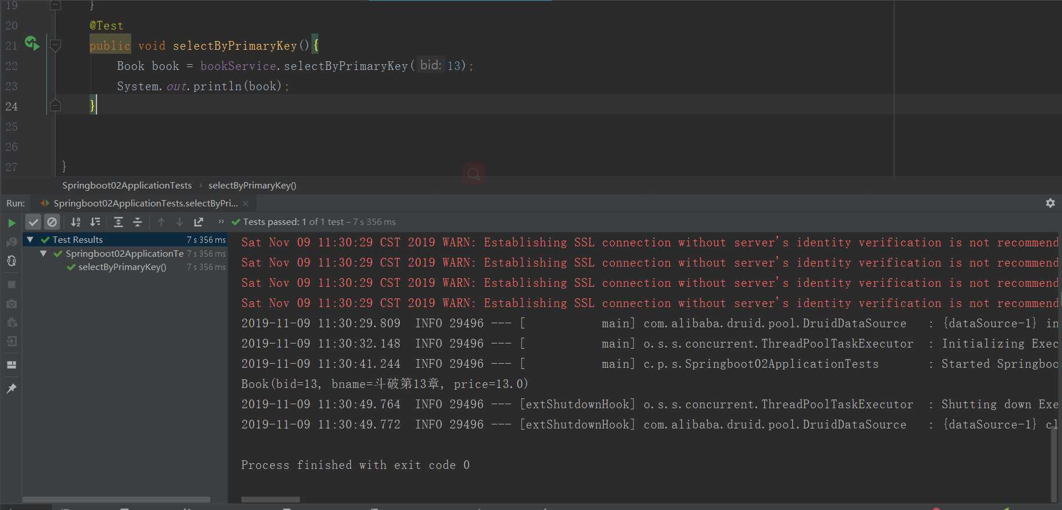This screenshot has height=510, width=1062.
Task: Click the console horizontal scrollbar thumb
Action: click(270, 500)
